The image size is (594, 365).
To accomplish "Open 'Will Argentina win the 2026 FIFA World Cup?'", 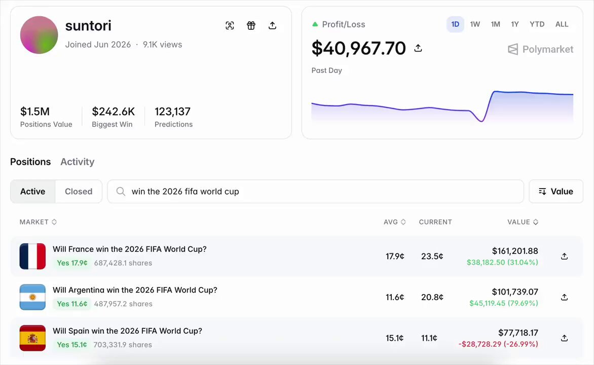I will click(x=135, y=290).
